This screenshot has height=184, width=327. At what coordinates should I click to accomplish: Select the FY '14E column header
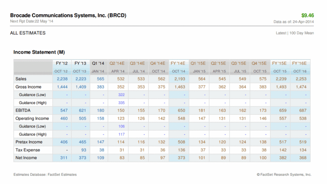click(178, 63)
